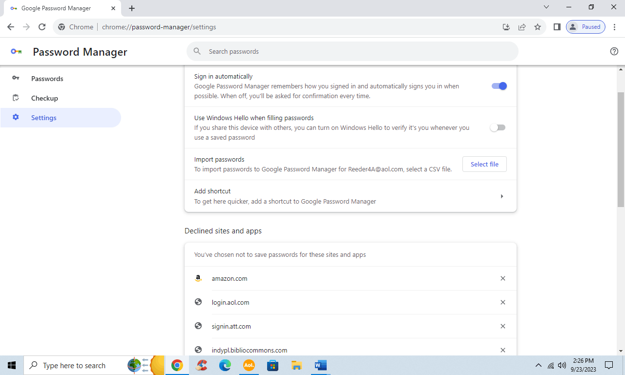
Task: Click the globe icon beside signin.att.com
Action: (198, 326)
